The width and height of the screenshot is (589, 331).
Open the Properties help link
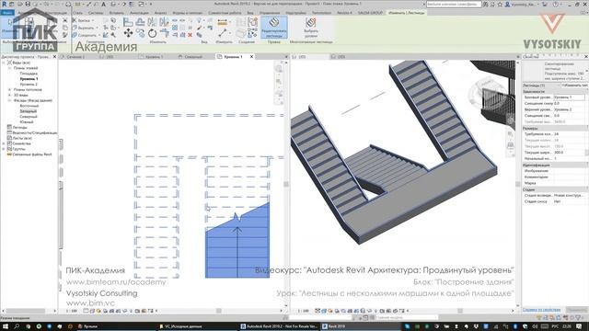(541, 310)
